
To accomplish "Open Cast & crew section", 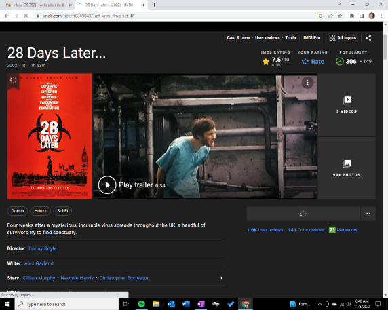I will pyautogui.click(x=238, y=37).
